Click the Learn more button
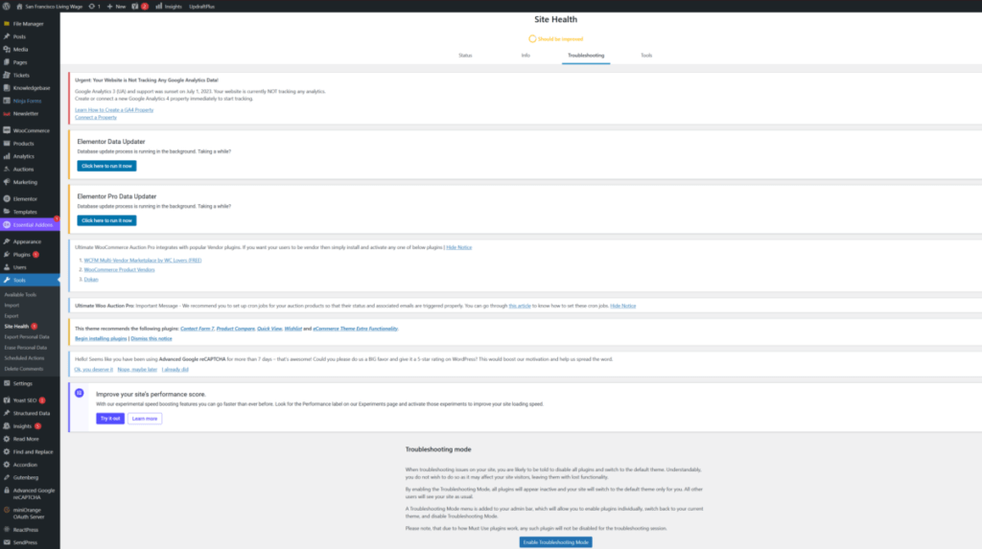Viewport: 982px width, 549px height. click(145, 418)
